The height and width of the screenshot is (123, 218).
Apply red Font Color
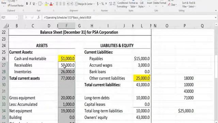click(x=51, y=4)
